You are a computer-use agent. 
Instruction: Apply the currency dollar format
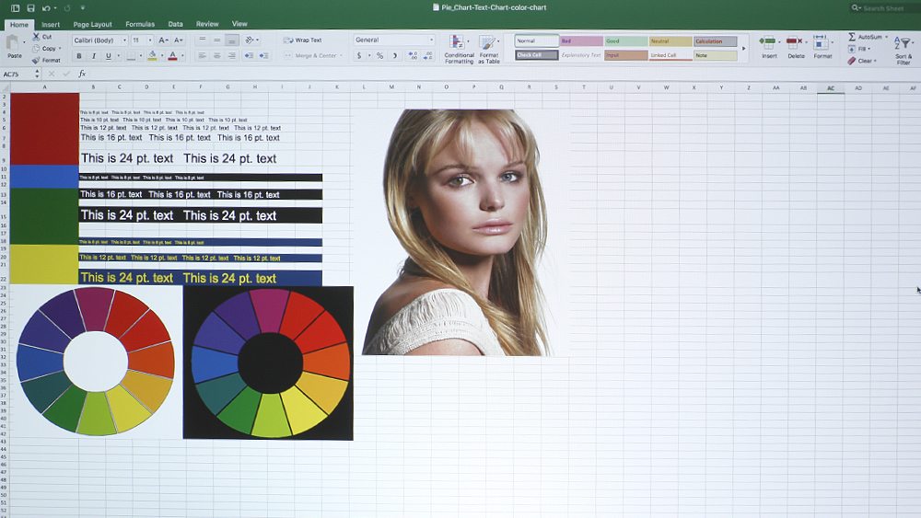click(x=359, y=56)
